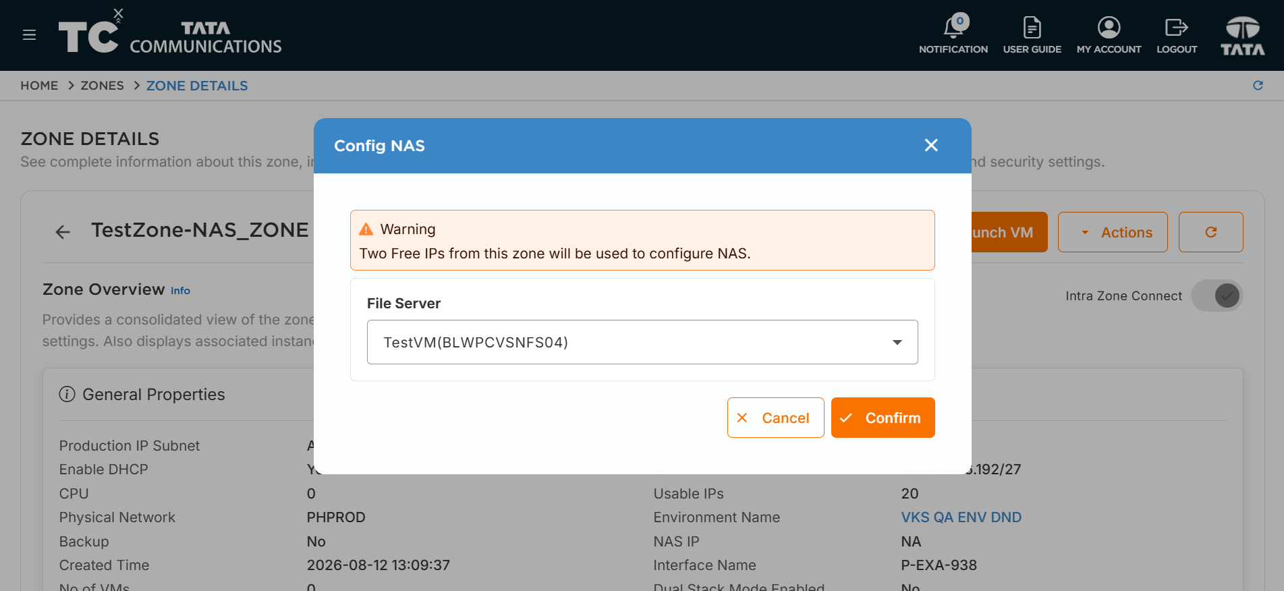Click the Production IP Subnet label
Viewport: 1284px width, 591px height.
click(130, 446)
